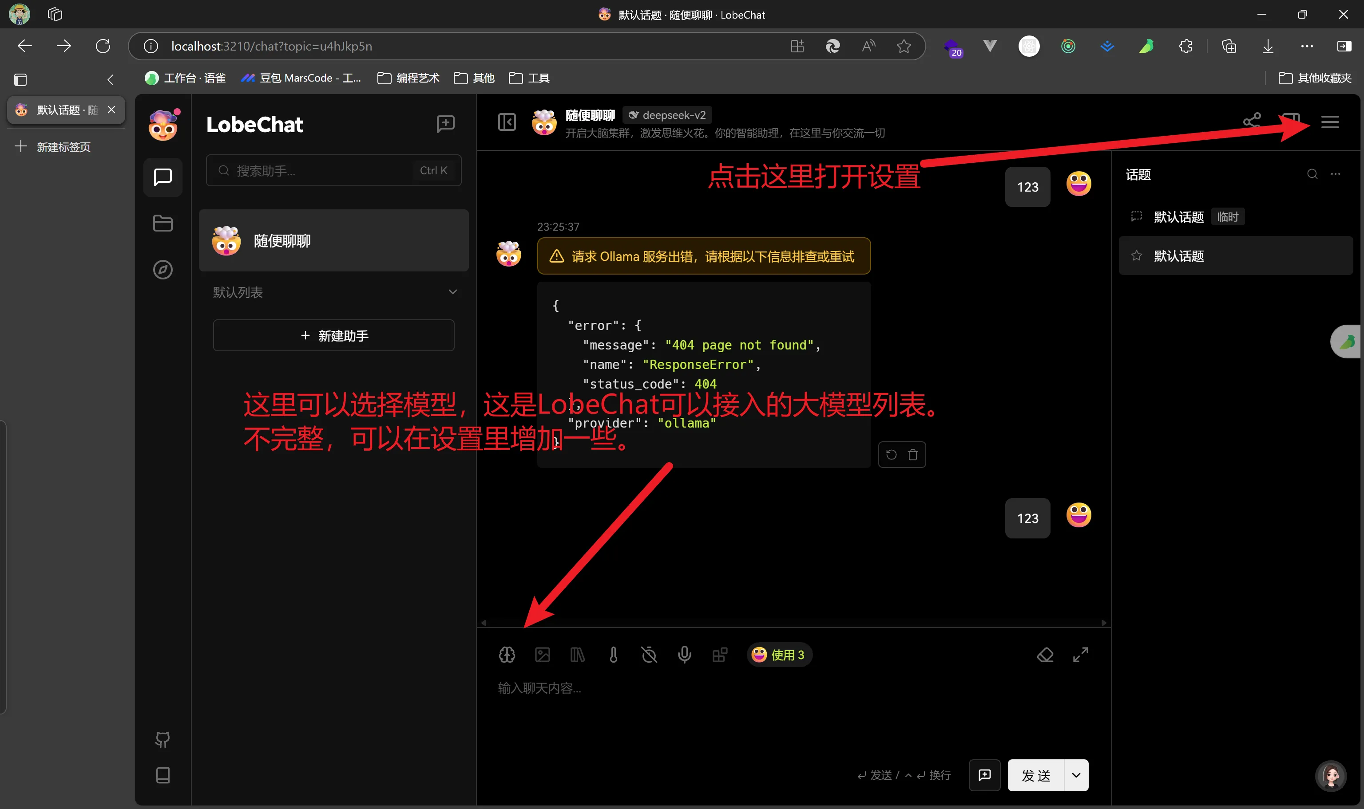Regenerate the error message response
Image resolution: width=1364 pixels, height=809 pixels.
(891, 454)
